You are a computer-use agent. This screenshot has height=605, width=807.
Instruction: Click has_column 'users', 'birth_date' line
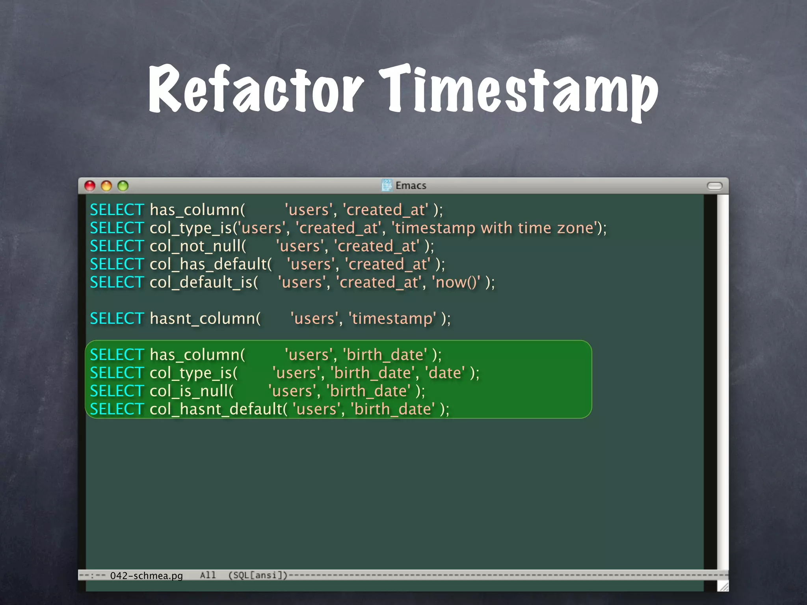266,355
